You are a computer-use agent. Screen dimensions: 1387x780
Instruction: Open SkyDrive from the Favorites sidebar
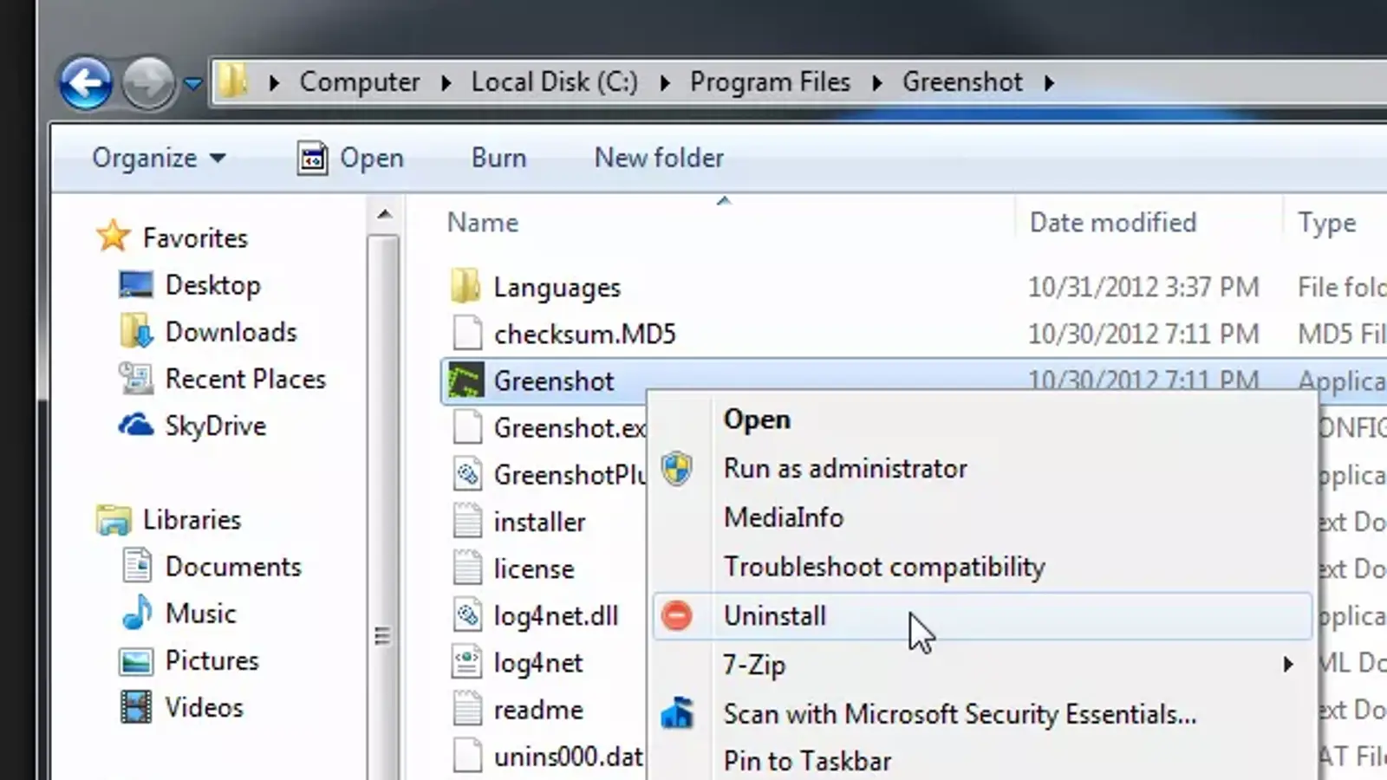click(x=215, y=426)
